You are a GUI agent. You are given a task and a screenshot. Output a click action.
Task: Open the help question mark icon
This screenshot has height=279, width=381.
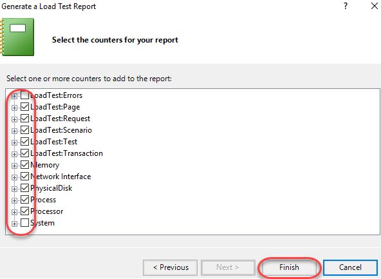[346, 6]
